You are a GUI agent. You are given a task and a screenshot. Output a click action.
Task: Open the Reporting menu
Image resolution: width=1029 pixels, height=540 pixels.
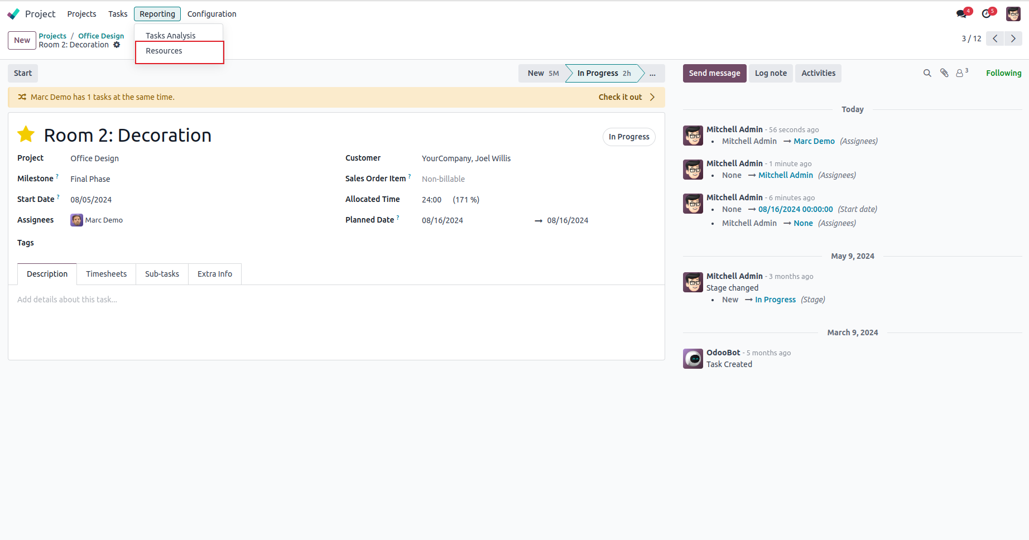(x=157, y=14)
